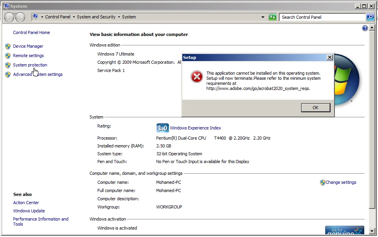
Task: Click the 32-bit Operating System value
Action: (x=179, y=154)
